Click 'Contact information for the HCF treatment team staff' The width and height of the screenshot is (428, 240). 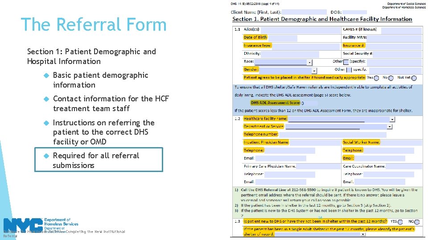coord(111,104)
